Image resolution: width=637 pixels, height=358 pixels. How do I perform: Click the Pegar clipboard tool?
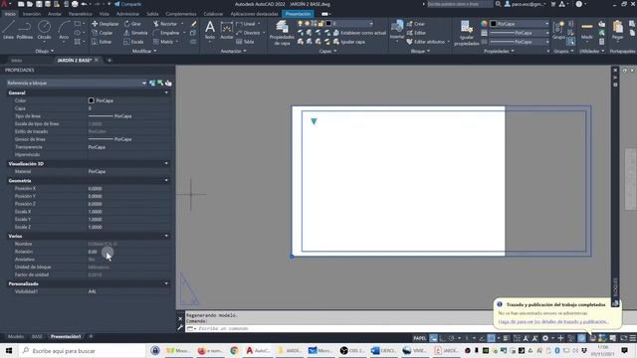point(617,31)
